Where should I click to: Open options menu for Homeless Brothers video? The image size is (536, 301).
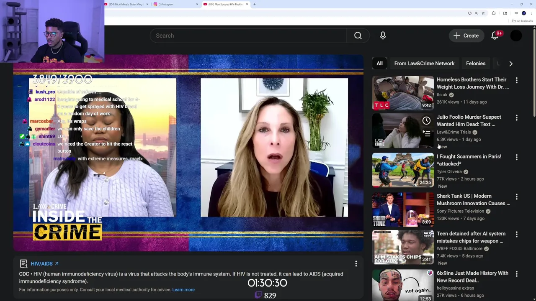pyautogui.click(x=516, y=80)
